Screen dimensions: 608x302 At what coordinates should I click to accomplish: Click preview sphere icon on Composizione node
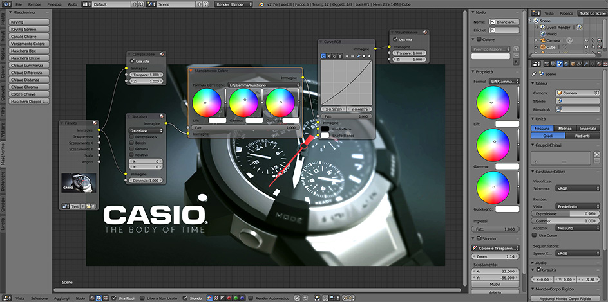tap(162, 55)
